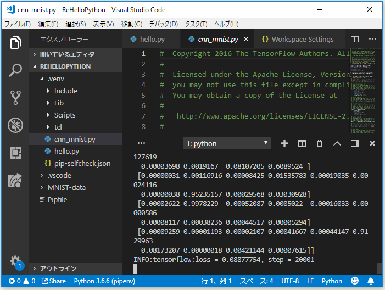Image resolution: width=385 pixels, height=290 pixels.
Task: Open notifications bell in status bar
Action: click(x=371, y=281)
